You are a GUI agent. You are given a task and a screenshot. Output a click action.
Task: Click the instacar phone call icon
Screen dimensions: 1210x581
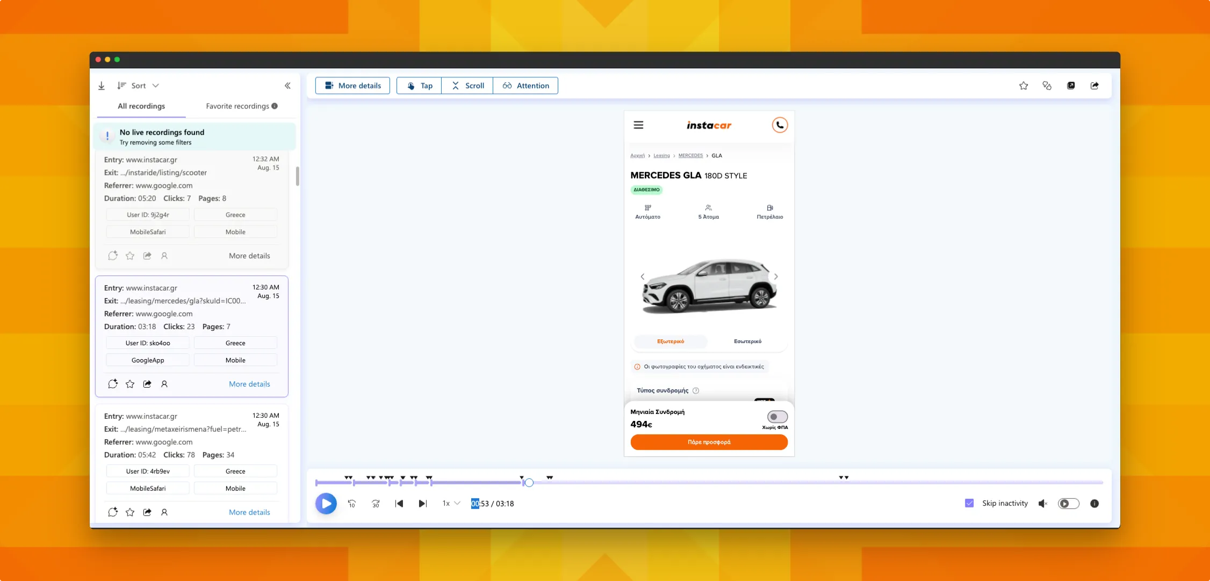pyautogui.click(x=780, y=125)
